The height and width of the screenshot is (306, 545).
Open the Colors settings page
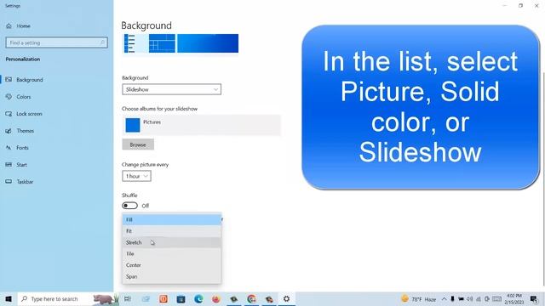pyautogui.click(x=18, y=97)
